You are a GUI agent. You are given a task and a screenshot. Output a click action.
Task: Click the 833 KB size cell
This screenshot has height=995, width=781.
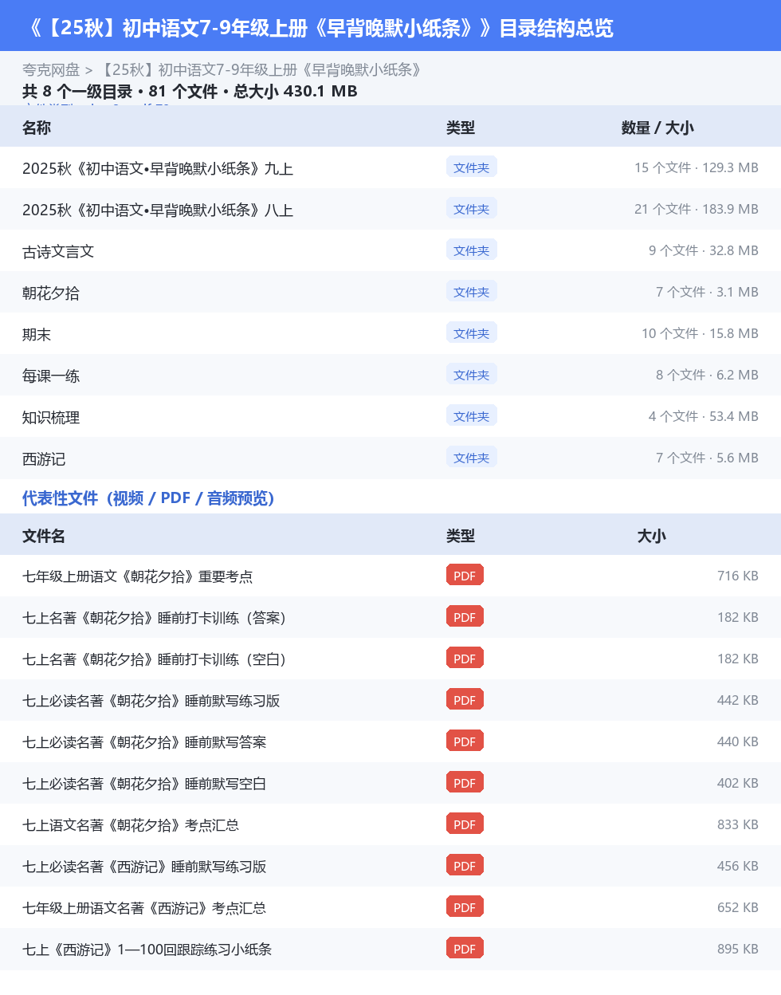pyautogui.click(x=738, y=824)
